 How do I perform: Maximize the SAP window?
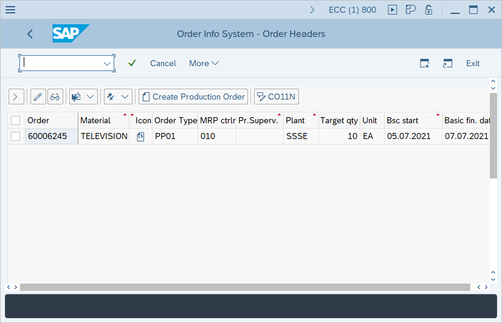pyautogui.click(x=473, y=10)
